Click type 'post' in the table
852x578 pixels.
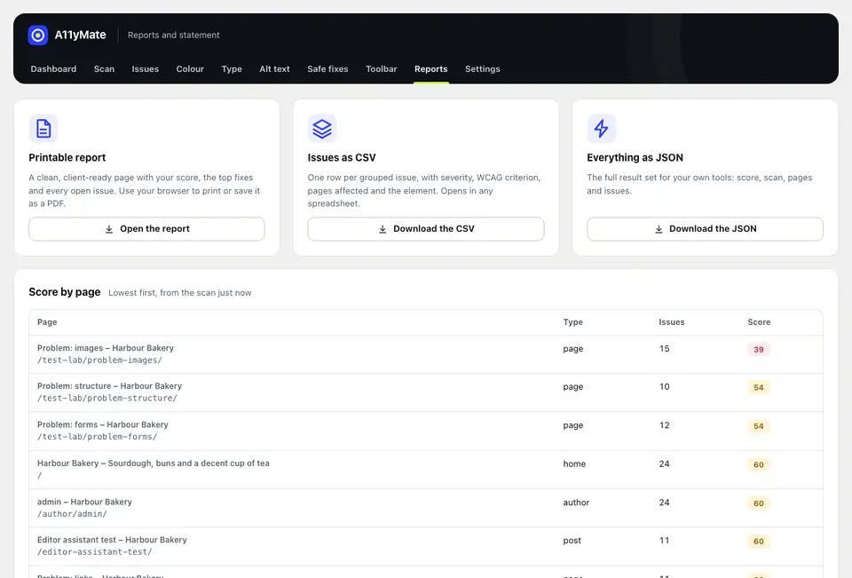click(572, 541)
